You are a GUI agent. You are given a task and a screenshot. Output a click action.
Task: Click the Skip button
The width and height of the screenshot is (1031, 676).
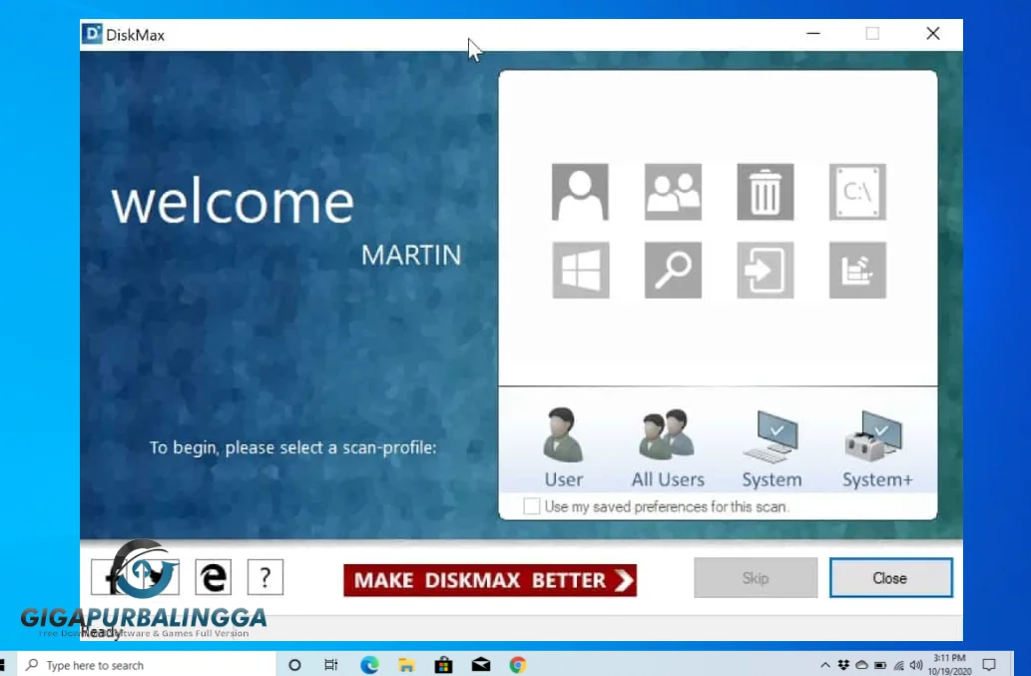[756, 578]
